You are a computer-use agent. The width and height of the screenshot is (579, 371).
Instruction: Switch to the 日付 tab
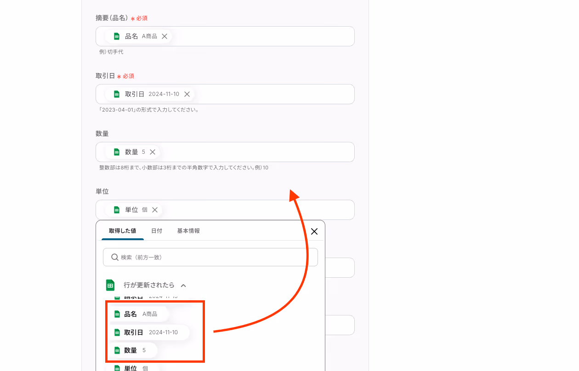tap(157, 231)
